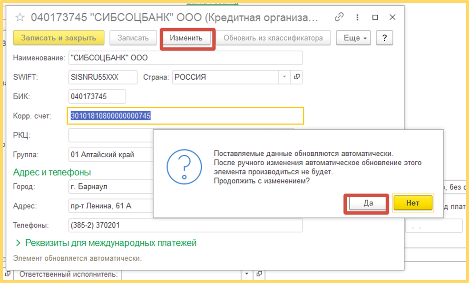Click the Телефоны input field

point(186,226)
